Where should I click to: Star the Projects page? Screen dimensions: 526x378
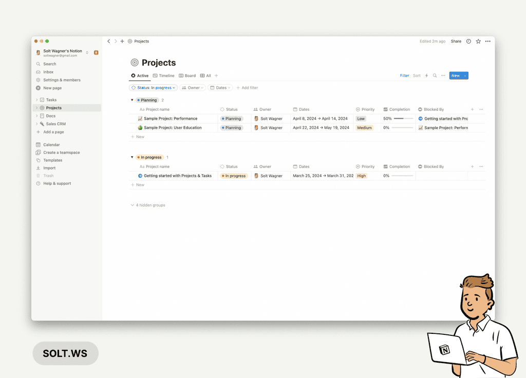(x=478, y=41)
